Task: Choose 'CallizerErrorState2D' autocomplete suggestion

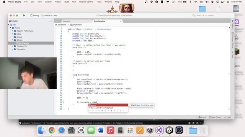Action: click(x=108, y=108)
